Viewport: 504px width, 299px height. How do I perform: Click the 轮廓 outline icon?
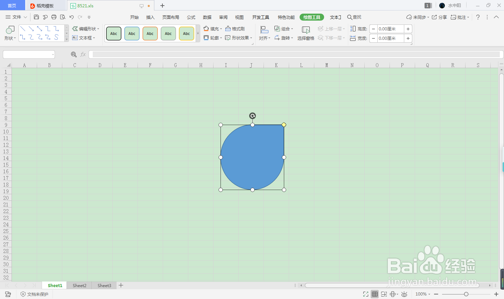tap(206, 38)
